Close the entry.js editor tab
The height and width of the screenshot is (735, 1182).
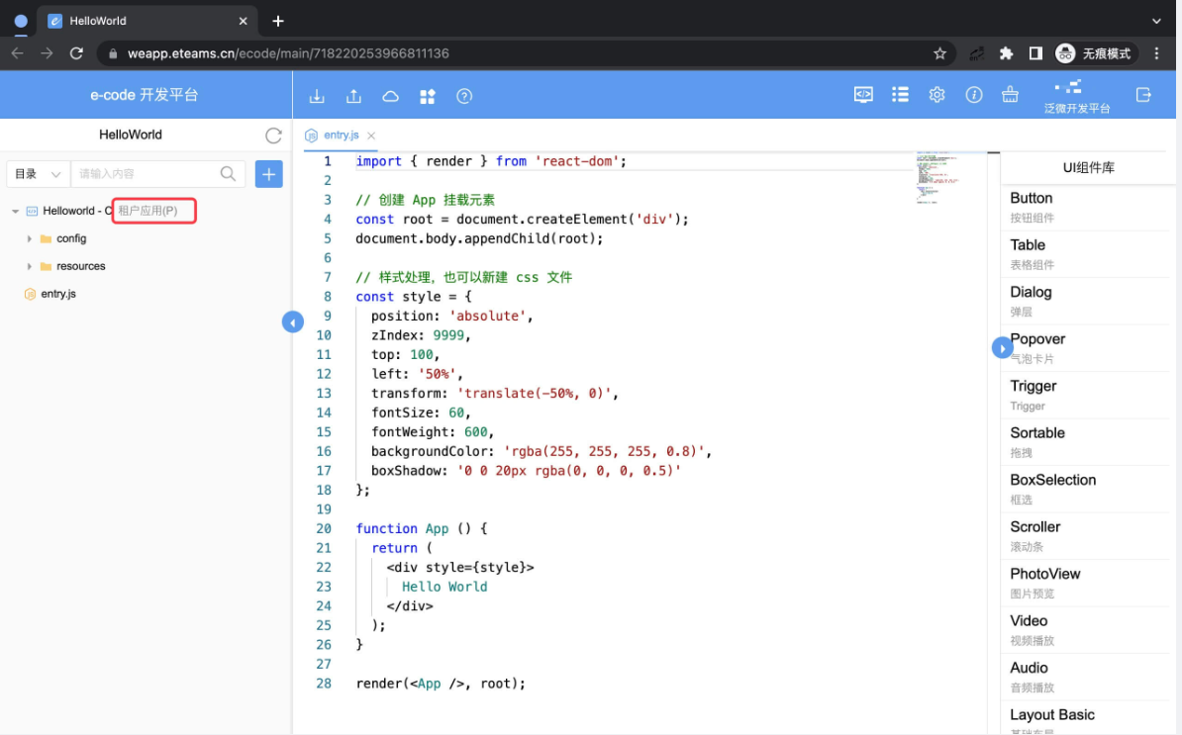[371, 136]
